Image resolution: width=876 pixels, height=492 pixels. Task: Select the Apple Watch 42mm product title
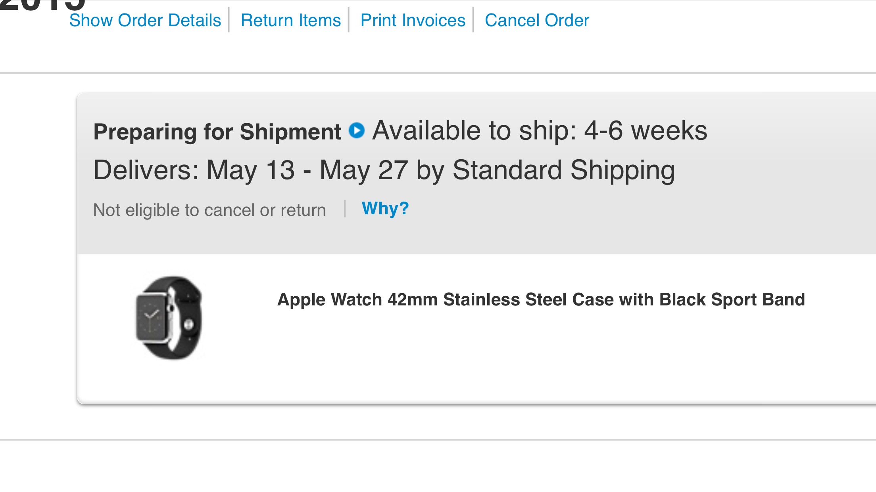(541, 299)
